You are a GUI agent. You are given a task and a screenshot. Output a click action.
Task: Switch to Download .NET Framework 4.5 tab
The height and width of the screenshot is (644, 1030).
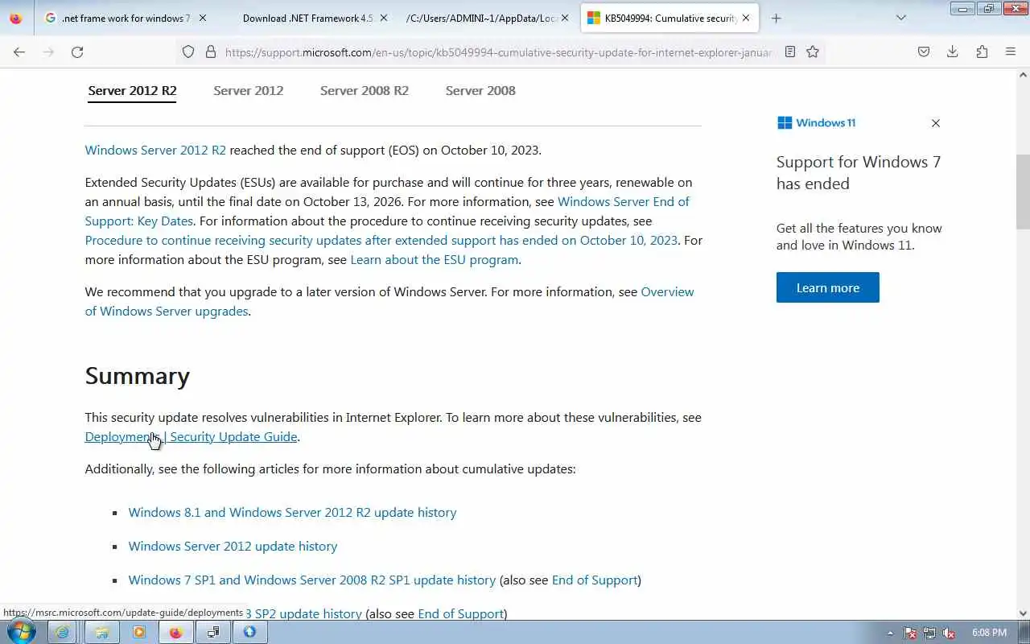pyautogui.click(x=307, y=18)
